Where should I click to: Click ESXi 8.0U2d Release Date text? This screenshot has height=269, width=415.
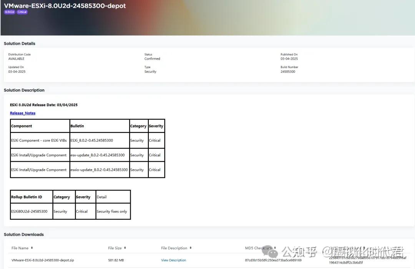[44, 105]
